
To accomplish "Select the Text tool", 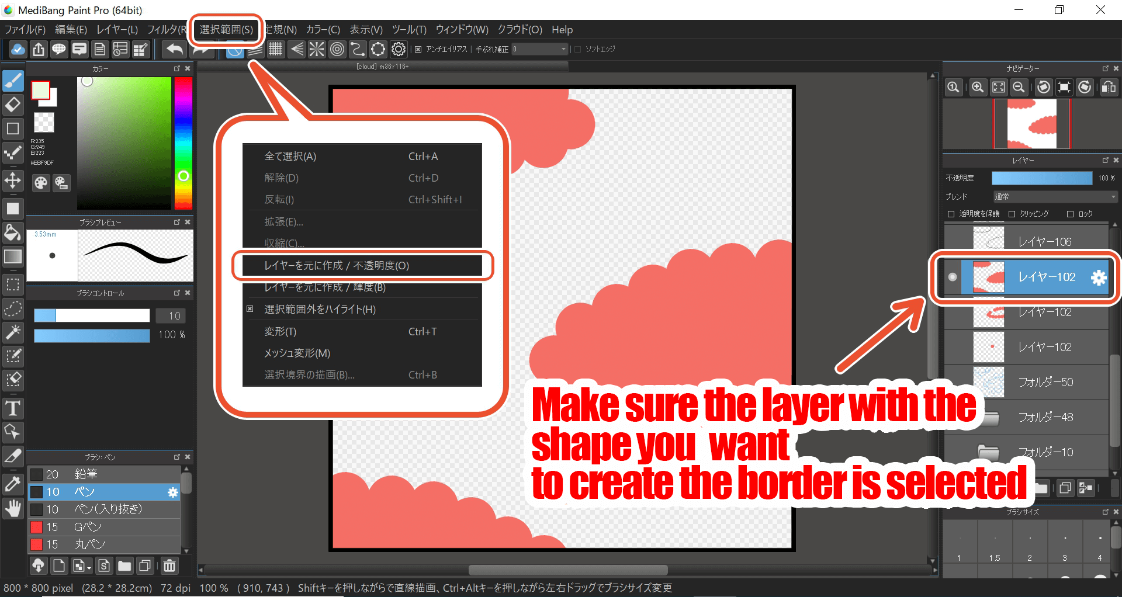I will pyautogui.click(x=13, y=408).
